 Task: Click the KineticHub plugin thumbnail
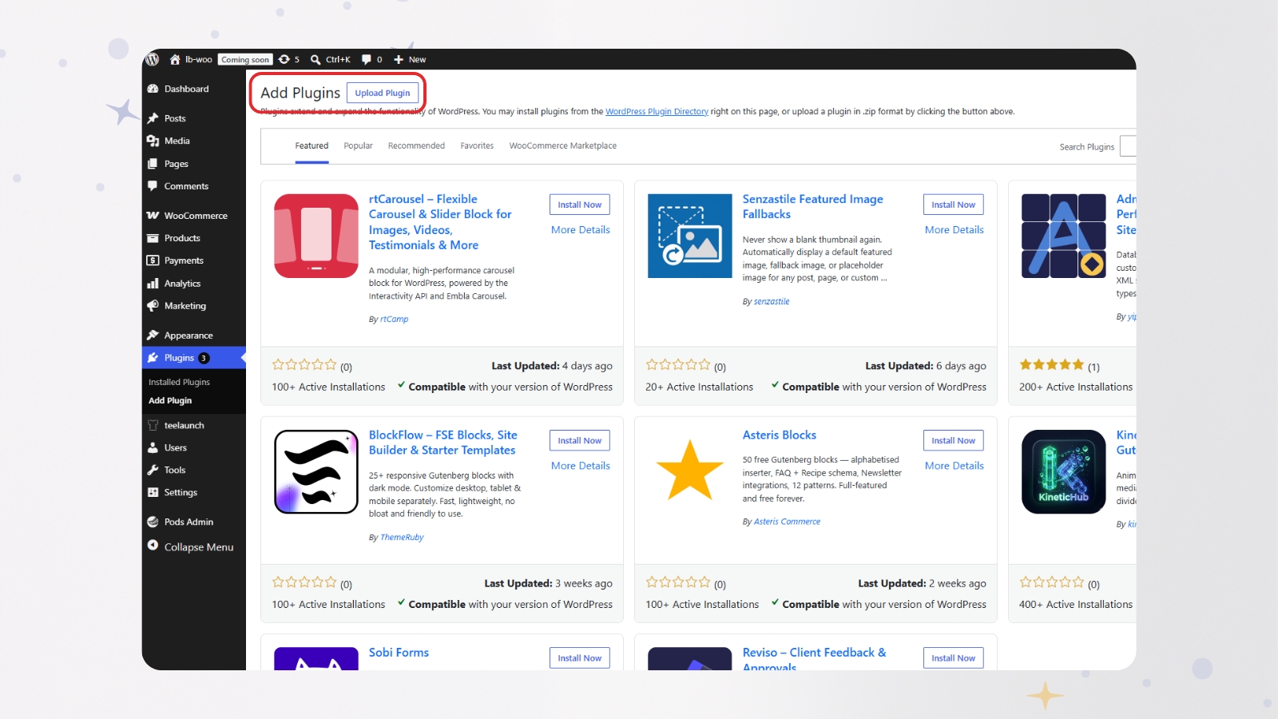[x=1064, y=471]
